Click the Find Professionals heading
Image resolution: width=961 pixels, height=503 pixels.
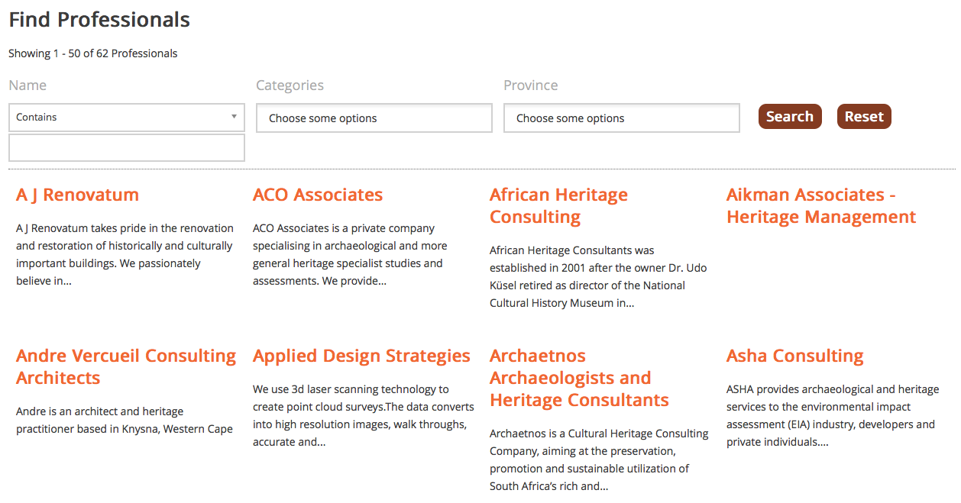point(99,20)
